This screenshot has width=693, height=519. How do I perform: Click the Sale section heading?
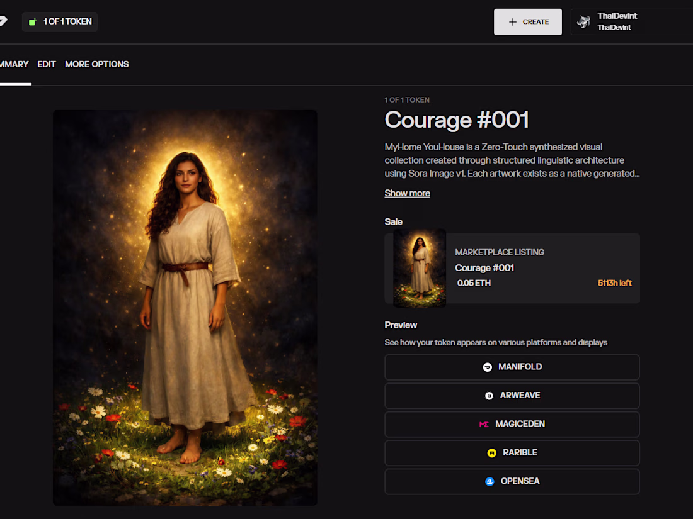coord(393,221)
